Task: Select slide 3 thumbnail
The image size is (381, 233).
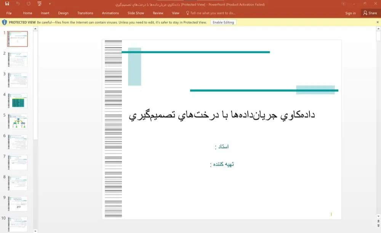Action: click(x=18, y=80)
